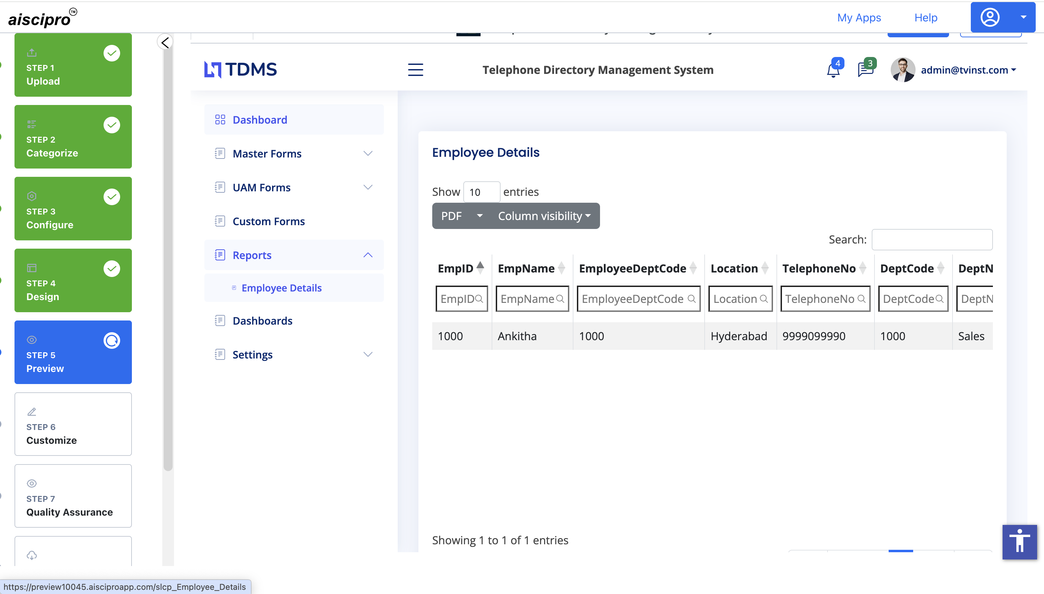The width and height of the screenshot is (1044, 594).
Task: Click the Show entries number field
Action: point(482,192)
